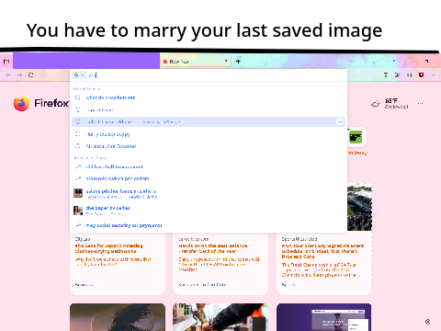Go forward with the forward arrow
Viewport: 441px width, 331px height.
pos(19,74)
